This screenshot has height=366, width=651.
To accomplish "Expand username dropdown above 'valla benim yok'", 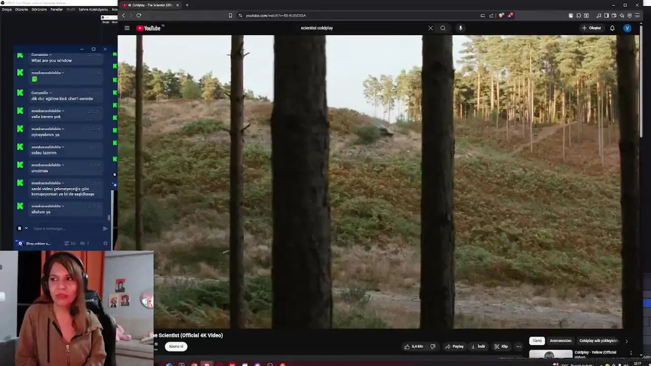I will 63,111.
